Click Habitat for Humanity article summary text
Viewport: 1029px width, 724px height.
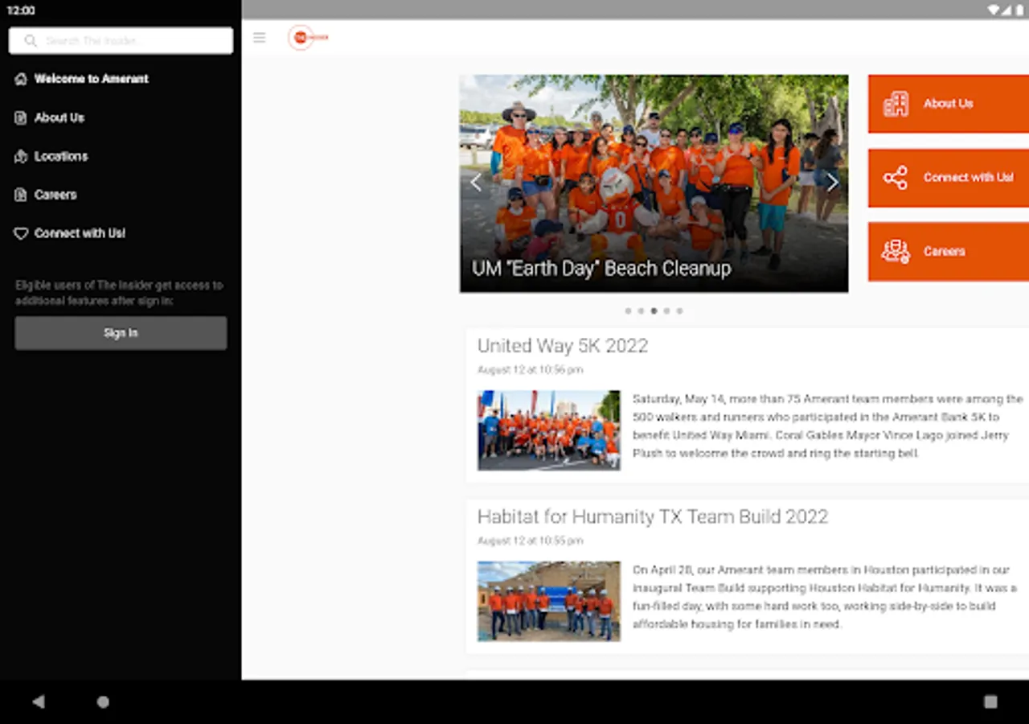pyautogui.click(x=825, y=597)
